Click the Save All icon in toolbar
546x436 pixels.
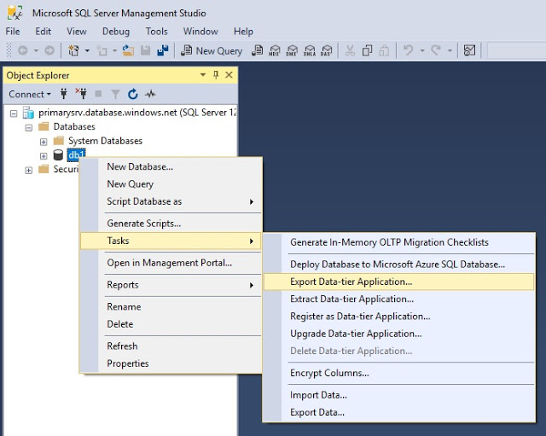[x=163, y=51]
